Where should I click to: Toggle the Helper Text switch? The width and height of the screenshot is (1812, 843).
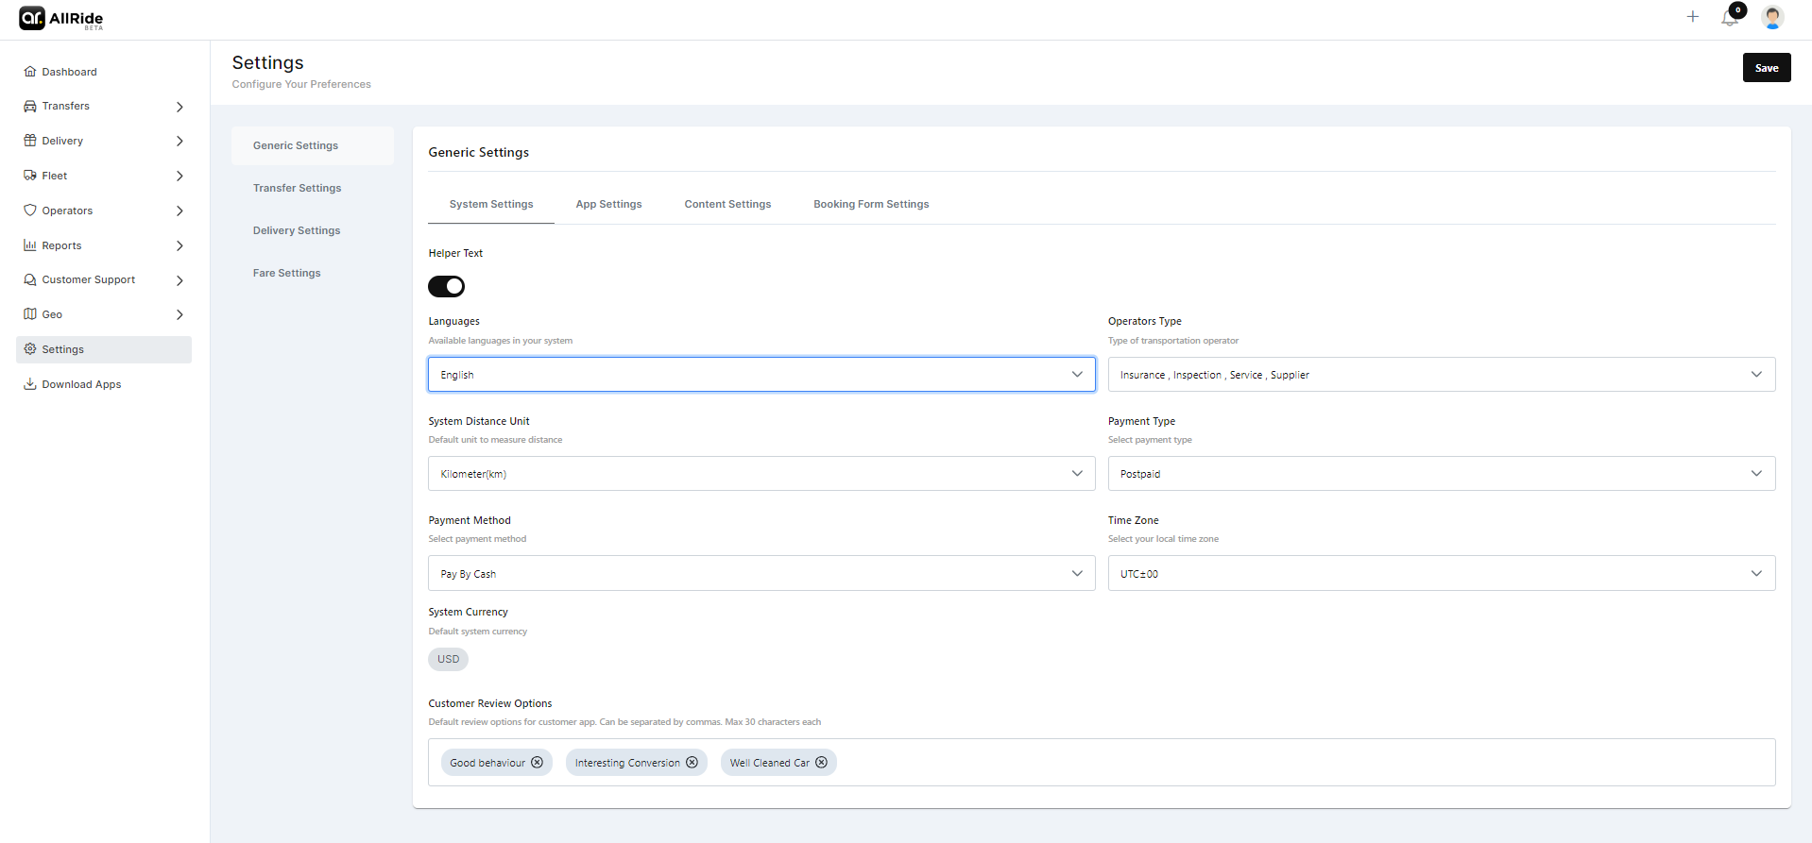446,286
